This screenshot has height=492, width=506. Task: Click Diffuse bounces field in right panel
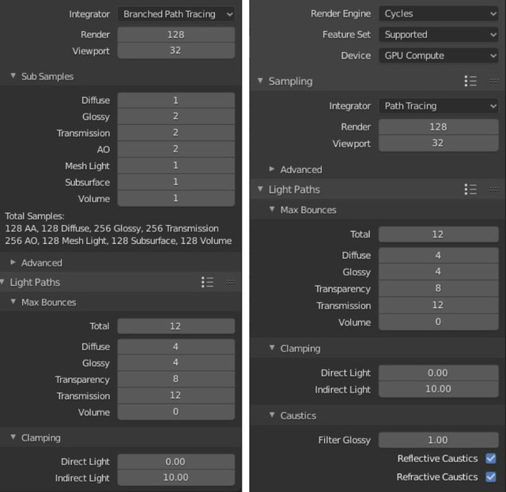[x=438, y=255]
